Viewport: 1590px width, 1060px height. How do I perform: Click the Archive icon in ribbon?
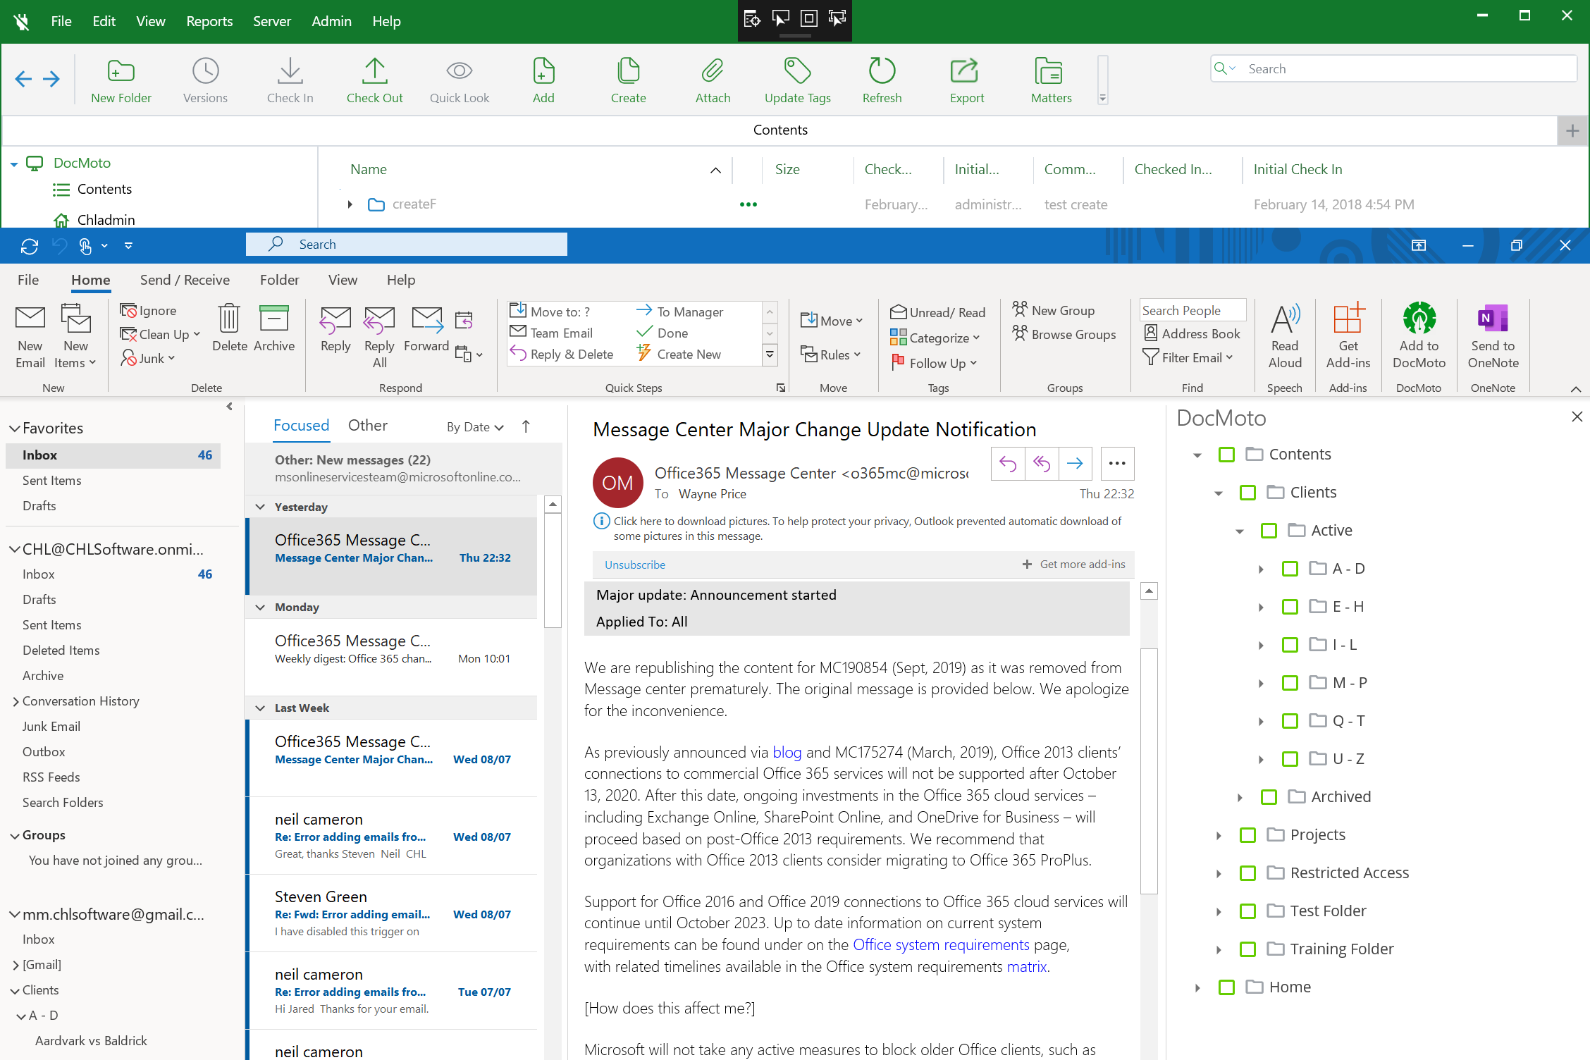(274, 319)
